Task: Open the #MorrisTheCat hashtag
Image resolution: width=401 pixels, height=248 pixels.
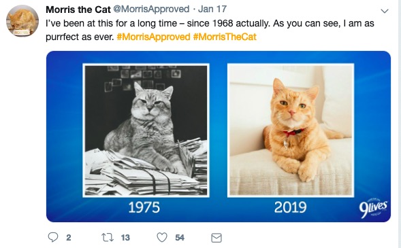Action: pyautogui.click(x=225, y=37)
